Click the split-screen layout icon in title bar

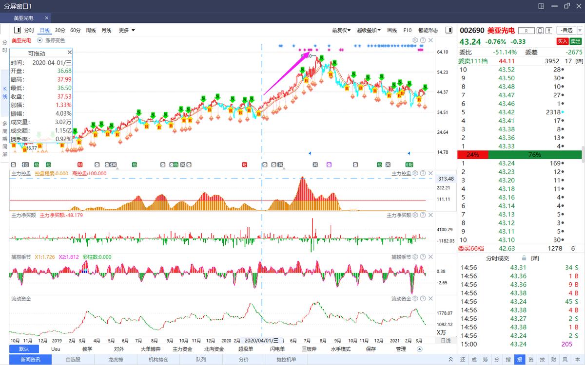541,6
